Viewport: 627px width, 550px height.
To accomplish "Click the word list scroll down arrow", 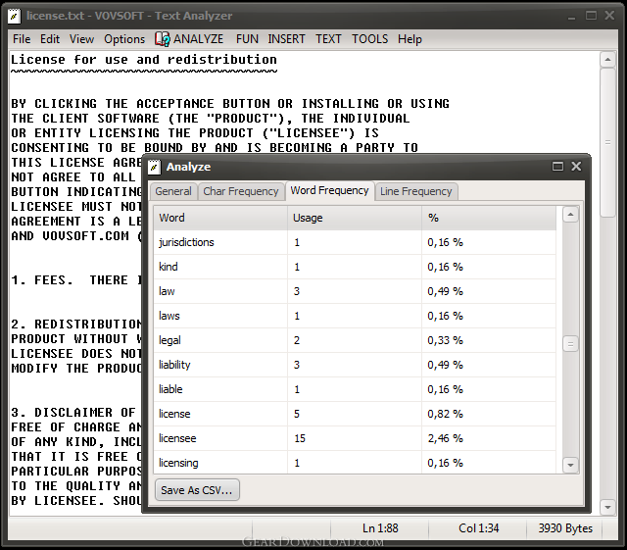I will (570, 465).
